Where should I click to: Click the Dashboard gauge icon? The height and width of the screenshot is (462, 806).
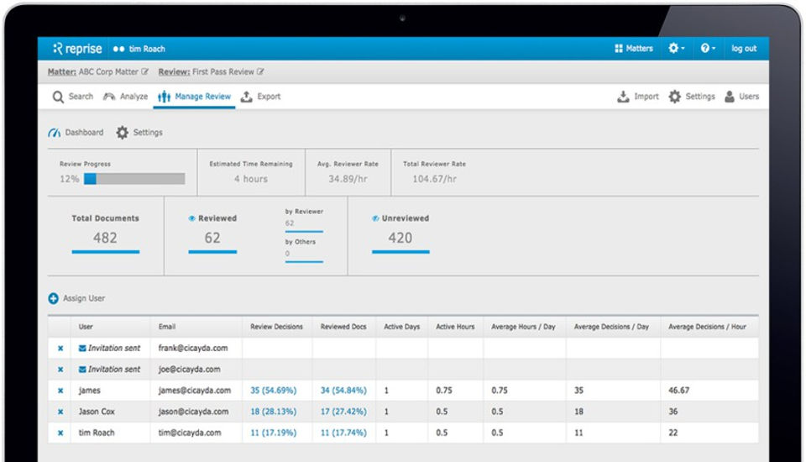point(55,133)
